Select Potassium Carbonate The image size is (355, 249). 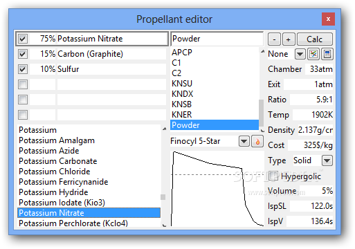tap(89, 161)
